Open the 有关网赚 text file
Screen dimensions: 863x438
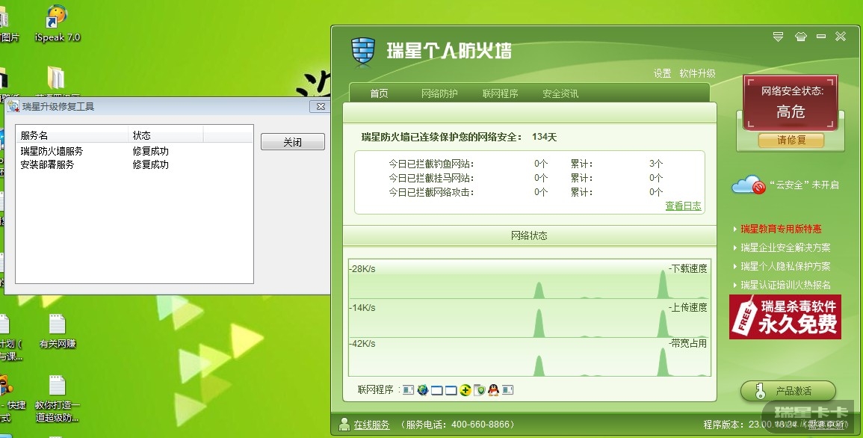(x=58, y=331)
